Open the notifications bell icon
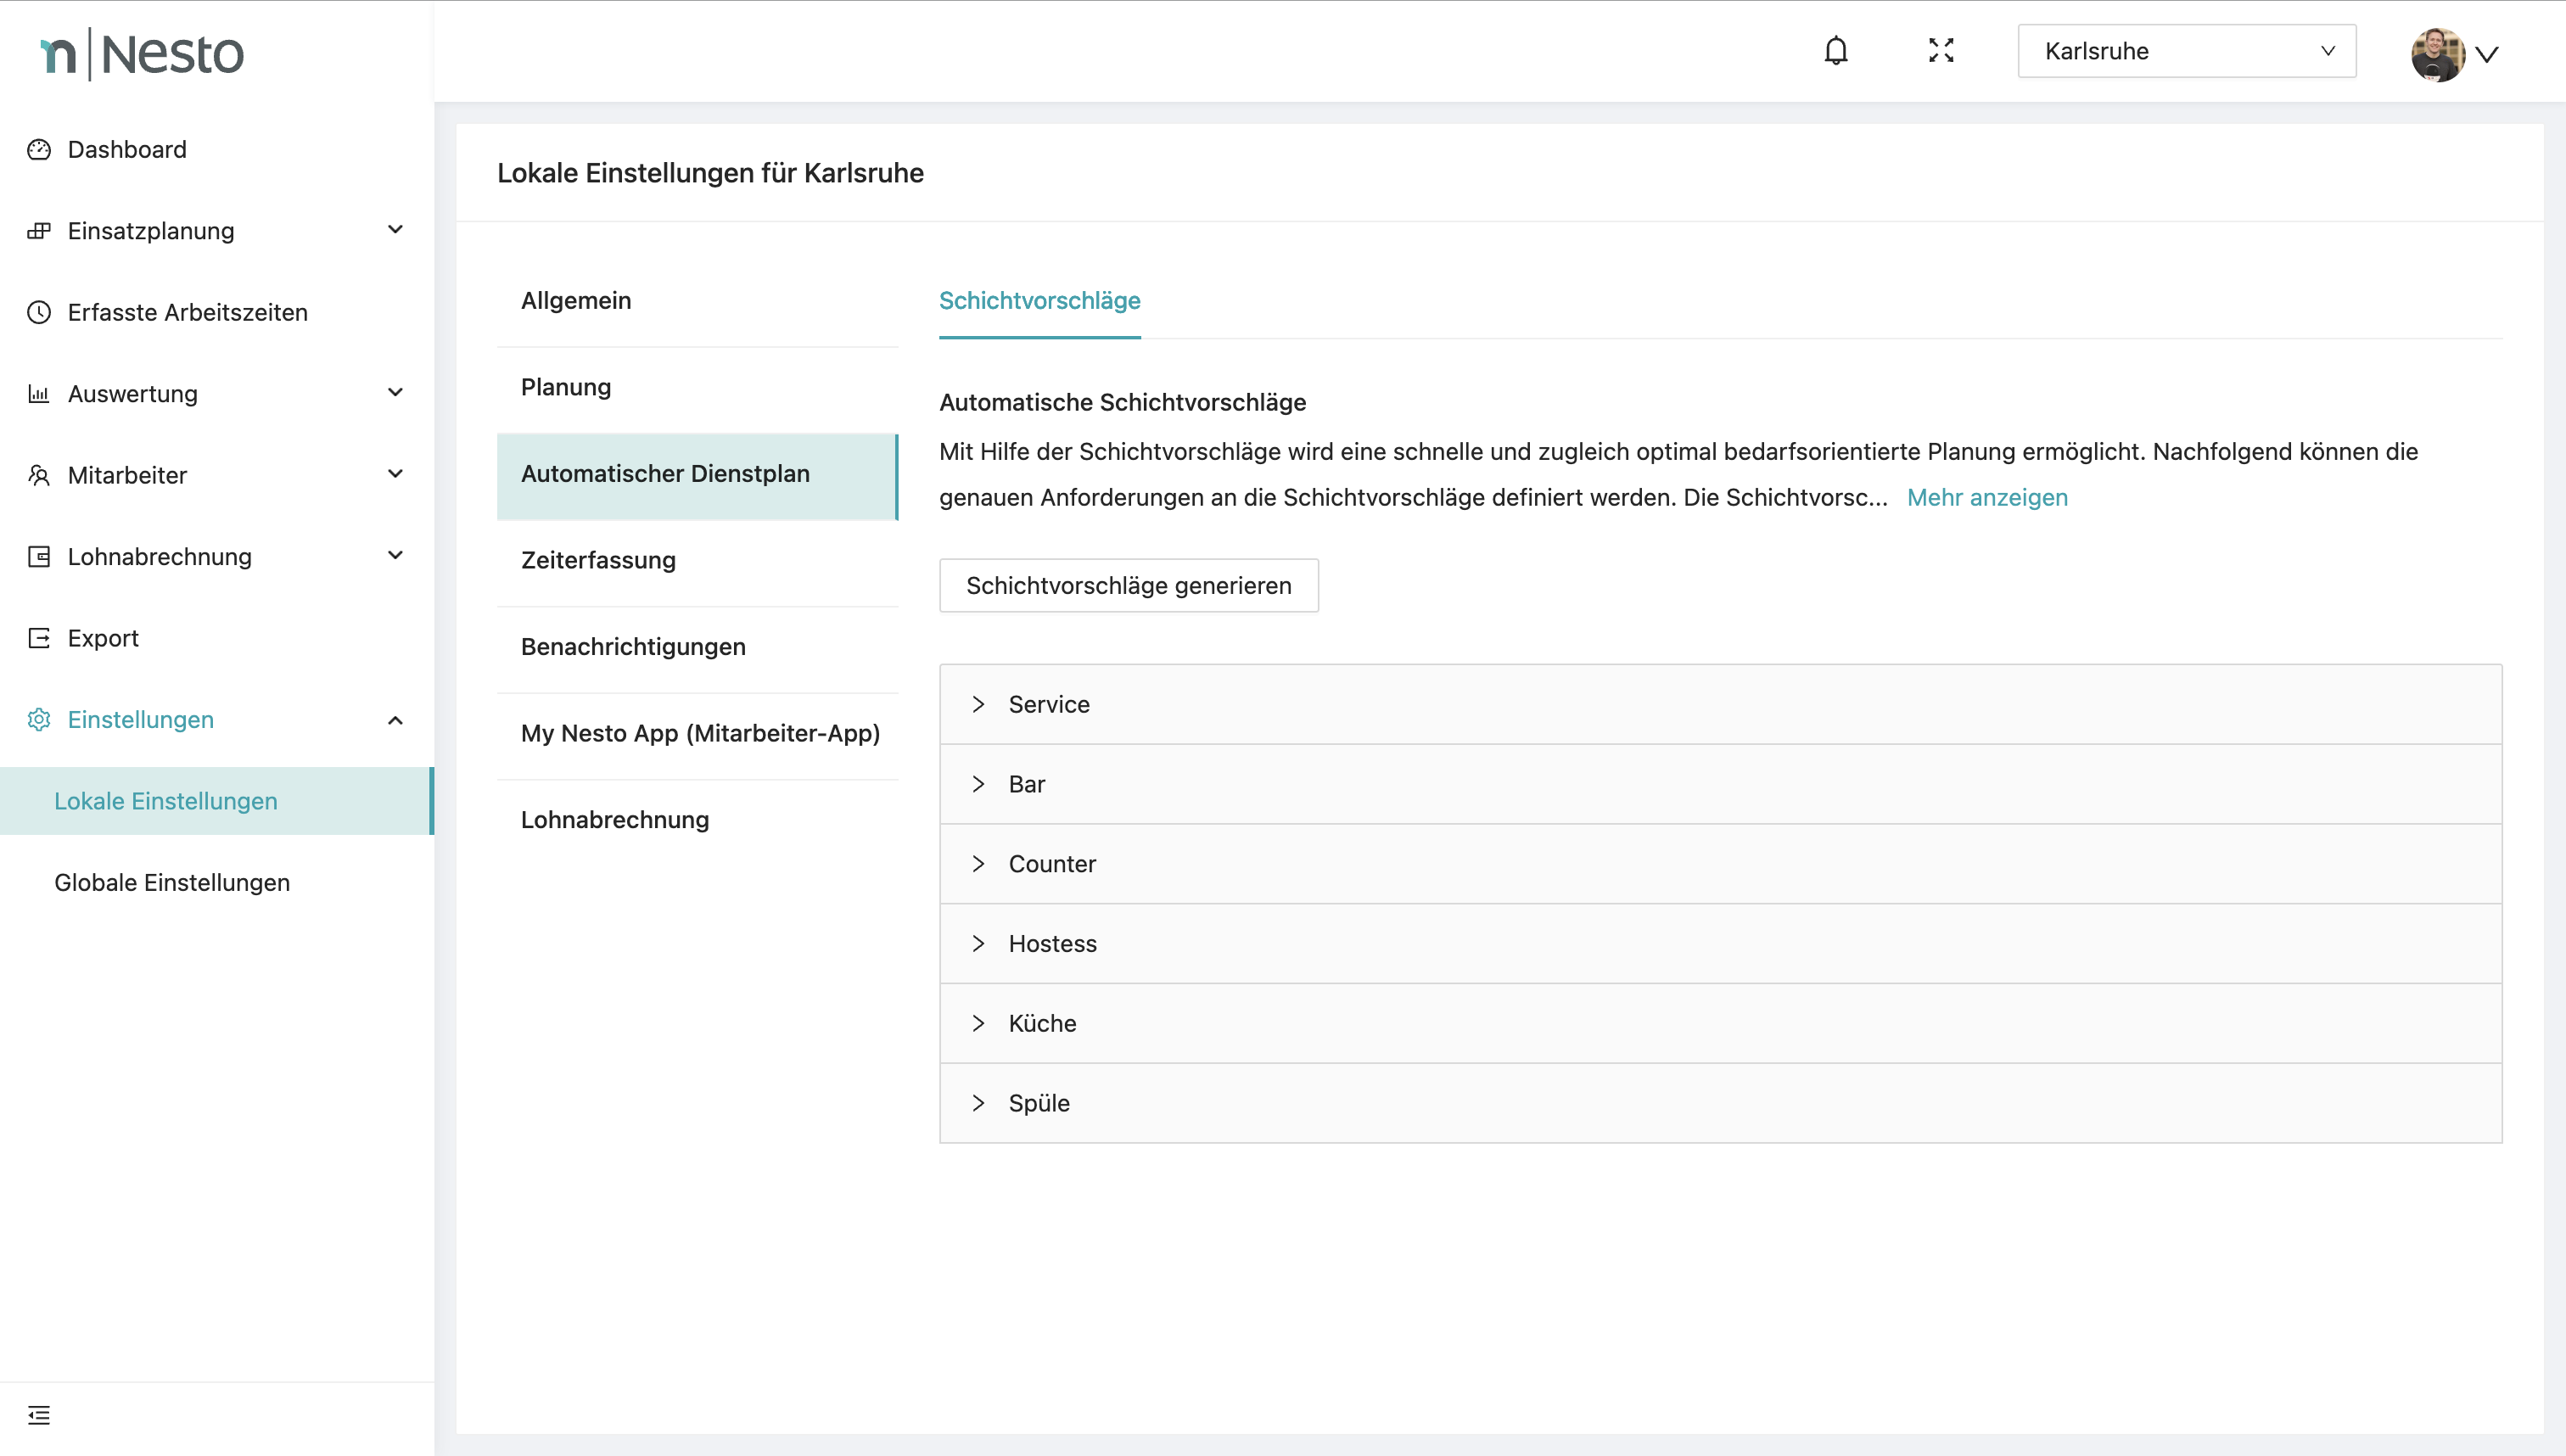Image resolution: width=2566 pixels, height=1456 pixels. click(1835, 51)
